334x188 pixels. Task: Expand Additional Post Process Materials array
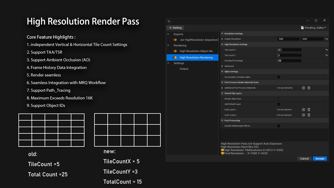pyautogui.click(x=222, y=88)
